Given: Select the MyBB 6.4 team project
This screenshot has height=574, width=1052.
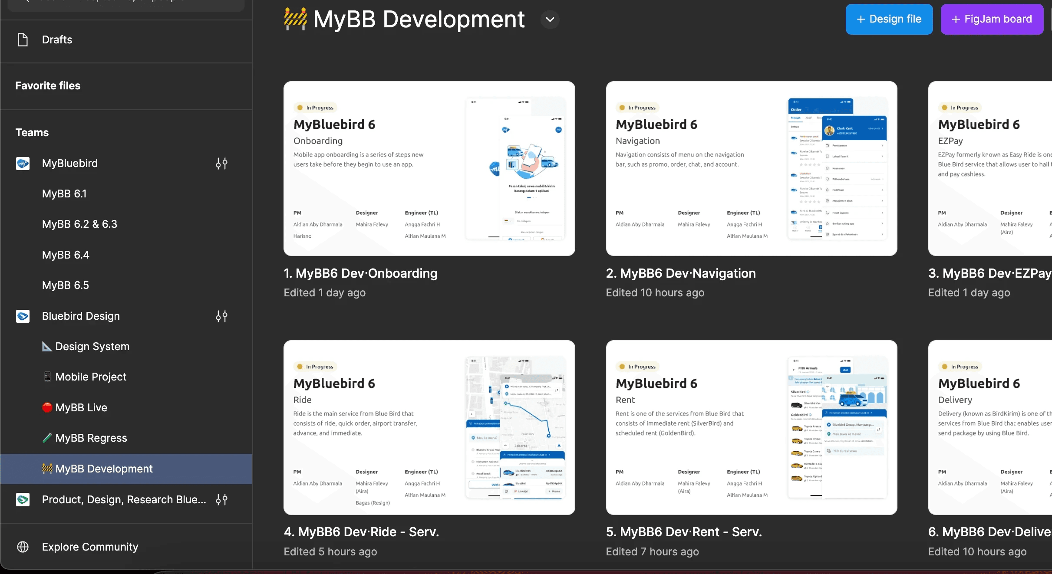Looking at the screenshot, I should [66, 255].
